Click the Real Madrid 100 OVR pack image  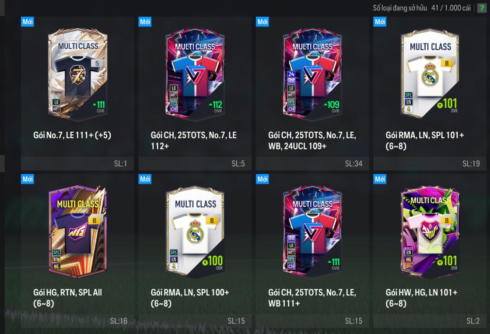(x=195, y=232)
